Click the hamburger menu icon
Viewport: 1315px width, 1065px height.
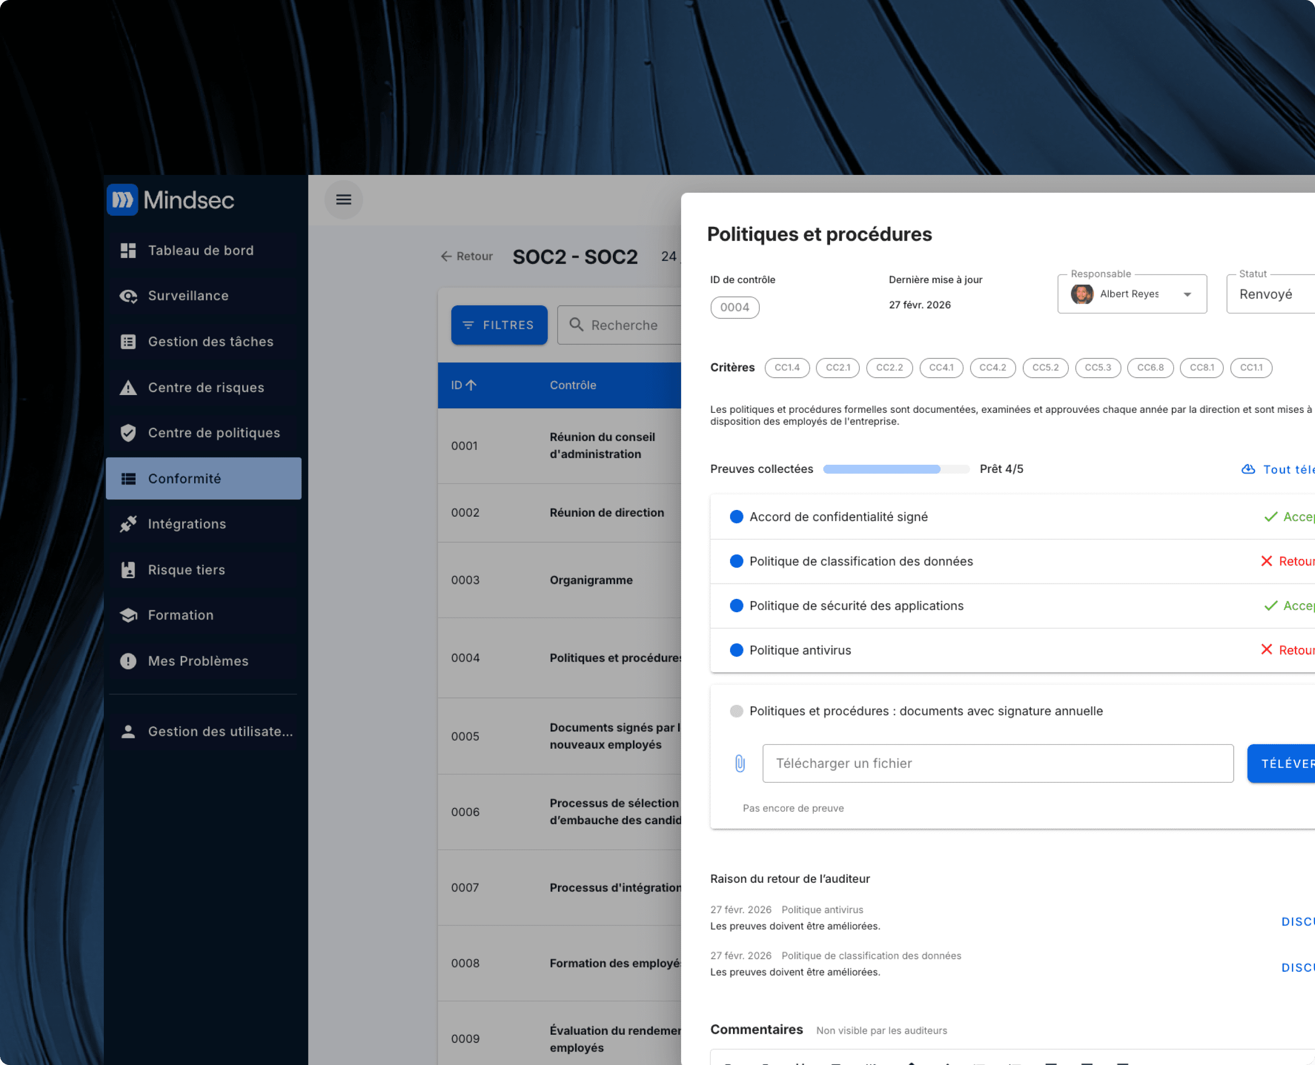pos(343,199)
